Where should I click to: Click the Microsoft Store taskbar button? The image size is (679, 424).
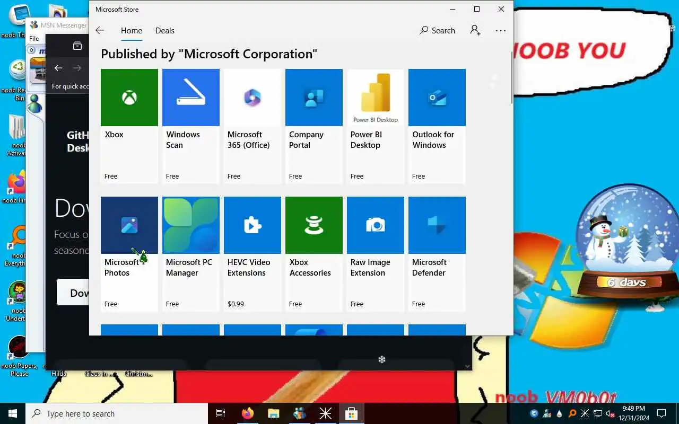(x=351, y=413)
